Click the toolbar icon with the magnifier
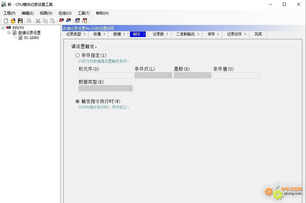The height and width of the screenshot is (203, 306). click(x=77, y=21)
